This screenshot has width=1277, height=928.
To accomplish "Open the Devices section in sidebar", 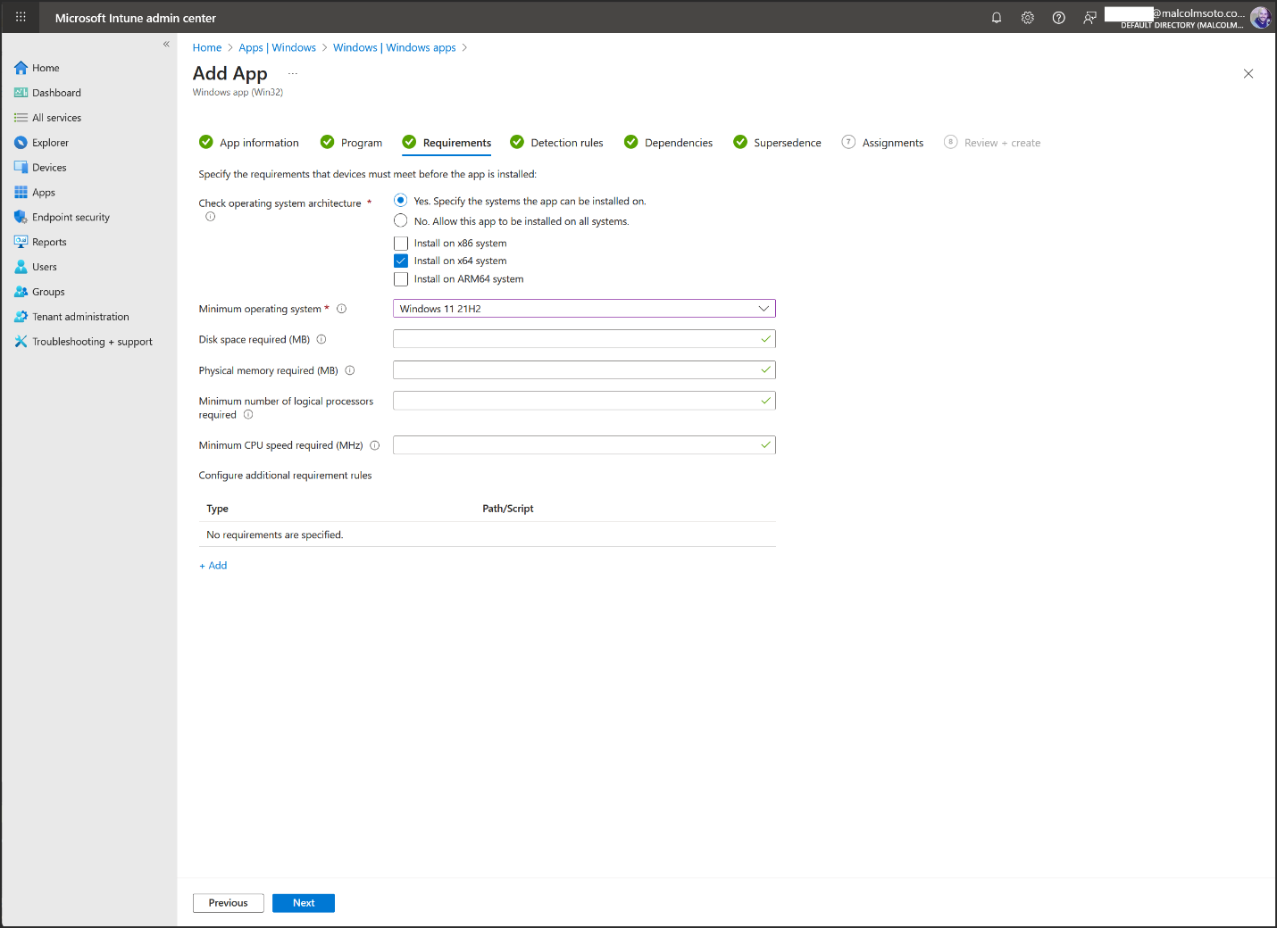I will tap(48, 167).
